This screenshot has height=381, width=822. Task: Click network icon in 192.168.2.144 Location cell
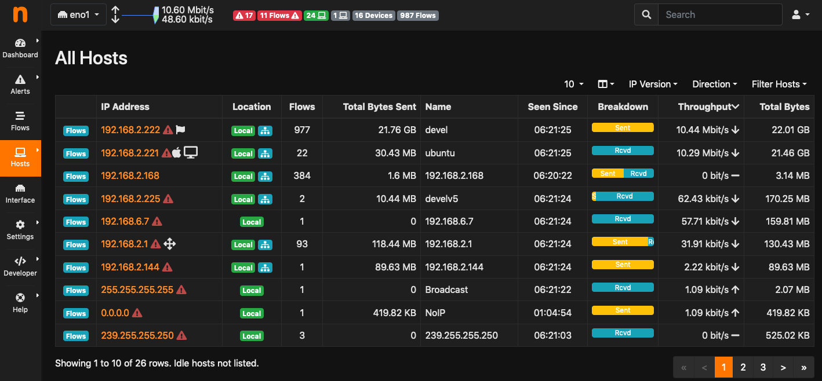[x=265, y=268]
